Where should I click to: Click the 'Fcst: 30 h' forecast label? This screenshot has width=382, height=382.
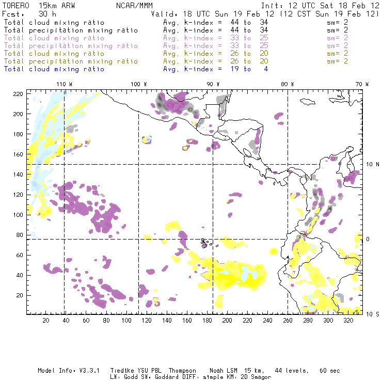[29, 14]
